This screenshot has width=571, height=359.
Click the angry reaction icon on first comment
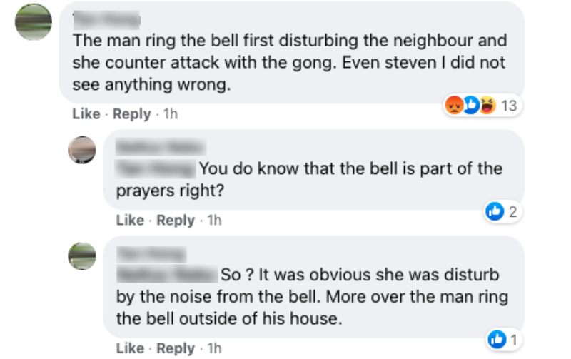[x=453, y=106]
